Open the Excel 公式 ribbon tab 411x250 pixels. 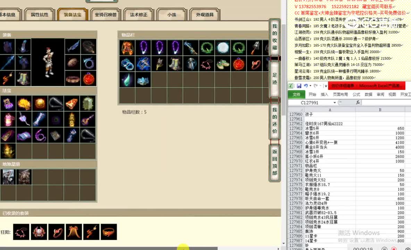click(x=356, y=94)
